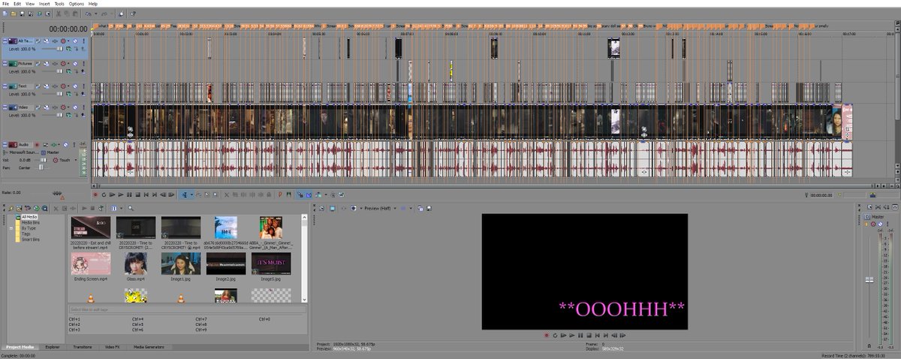Switch to the Explorer tab
Viewport: 901px width, 359px height.
point(52,347)
